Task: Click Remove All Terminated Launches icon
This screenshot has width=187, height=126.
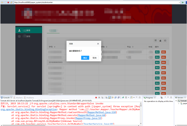Action: 102,98
